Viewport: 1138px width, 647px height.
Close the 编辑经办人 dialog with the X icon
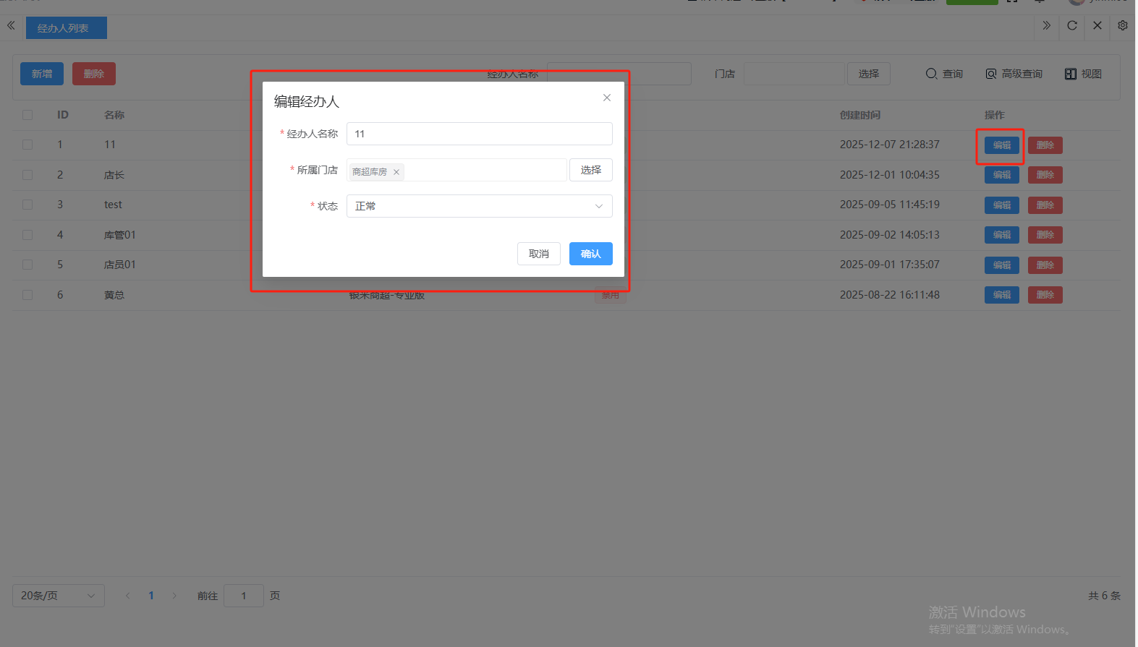click(x=607, y=98)
